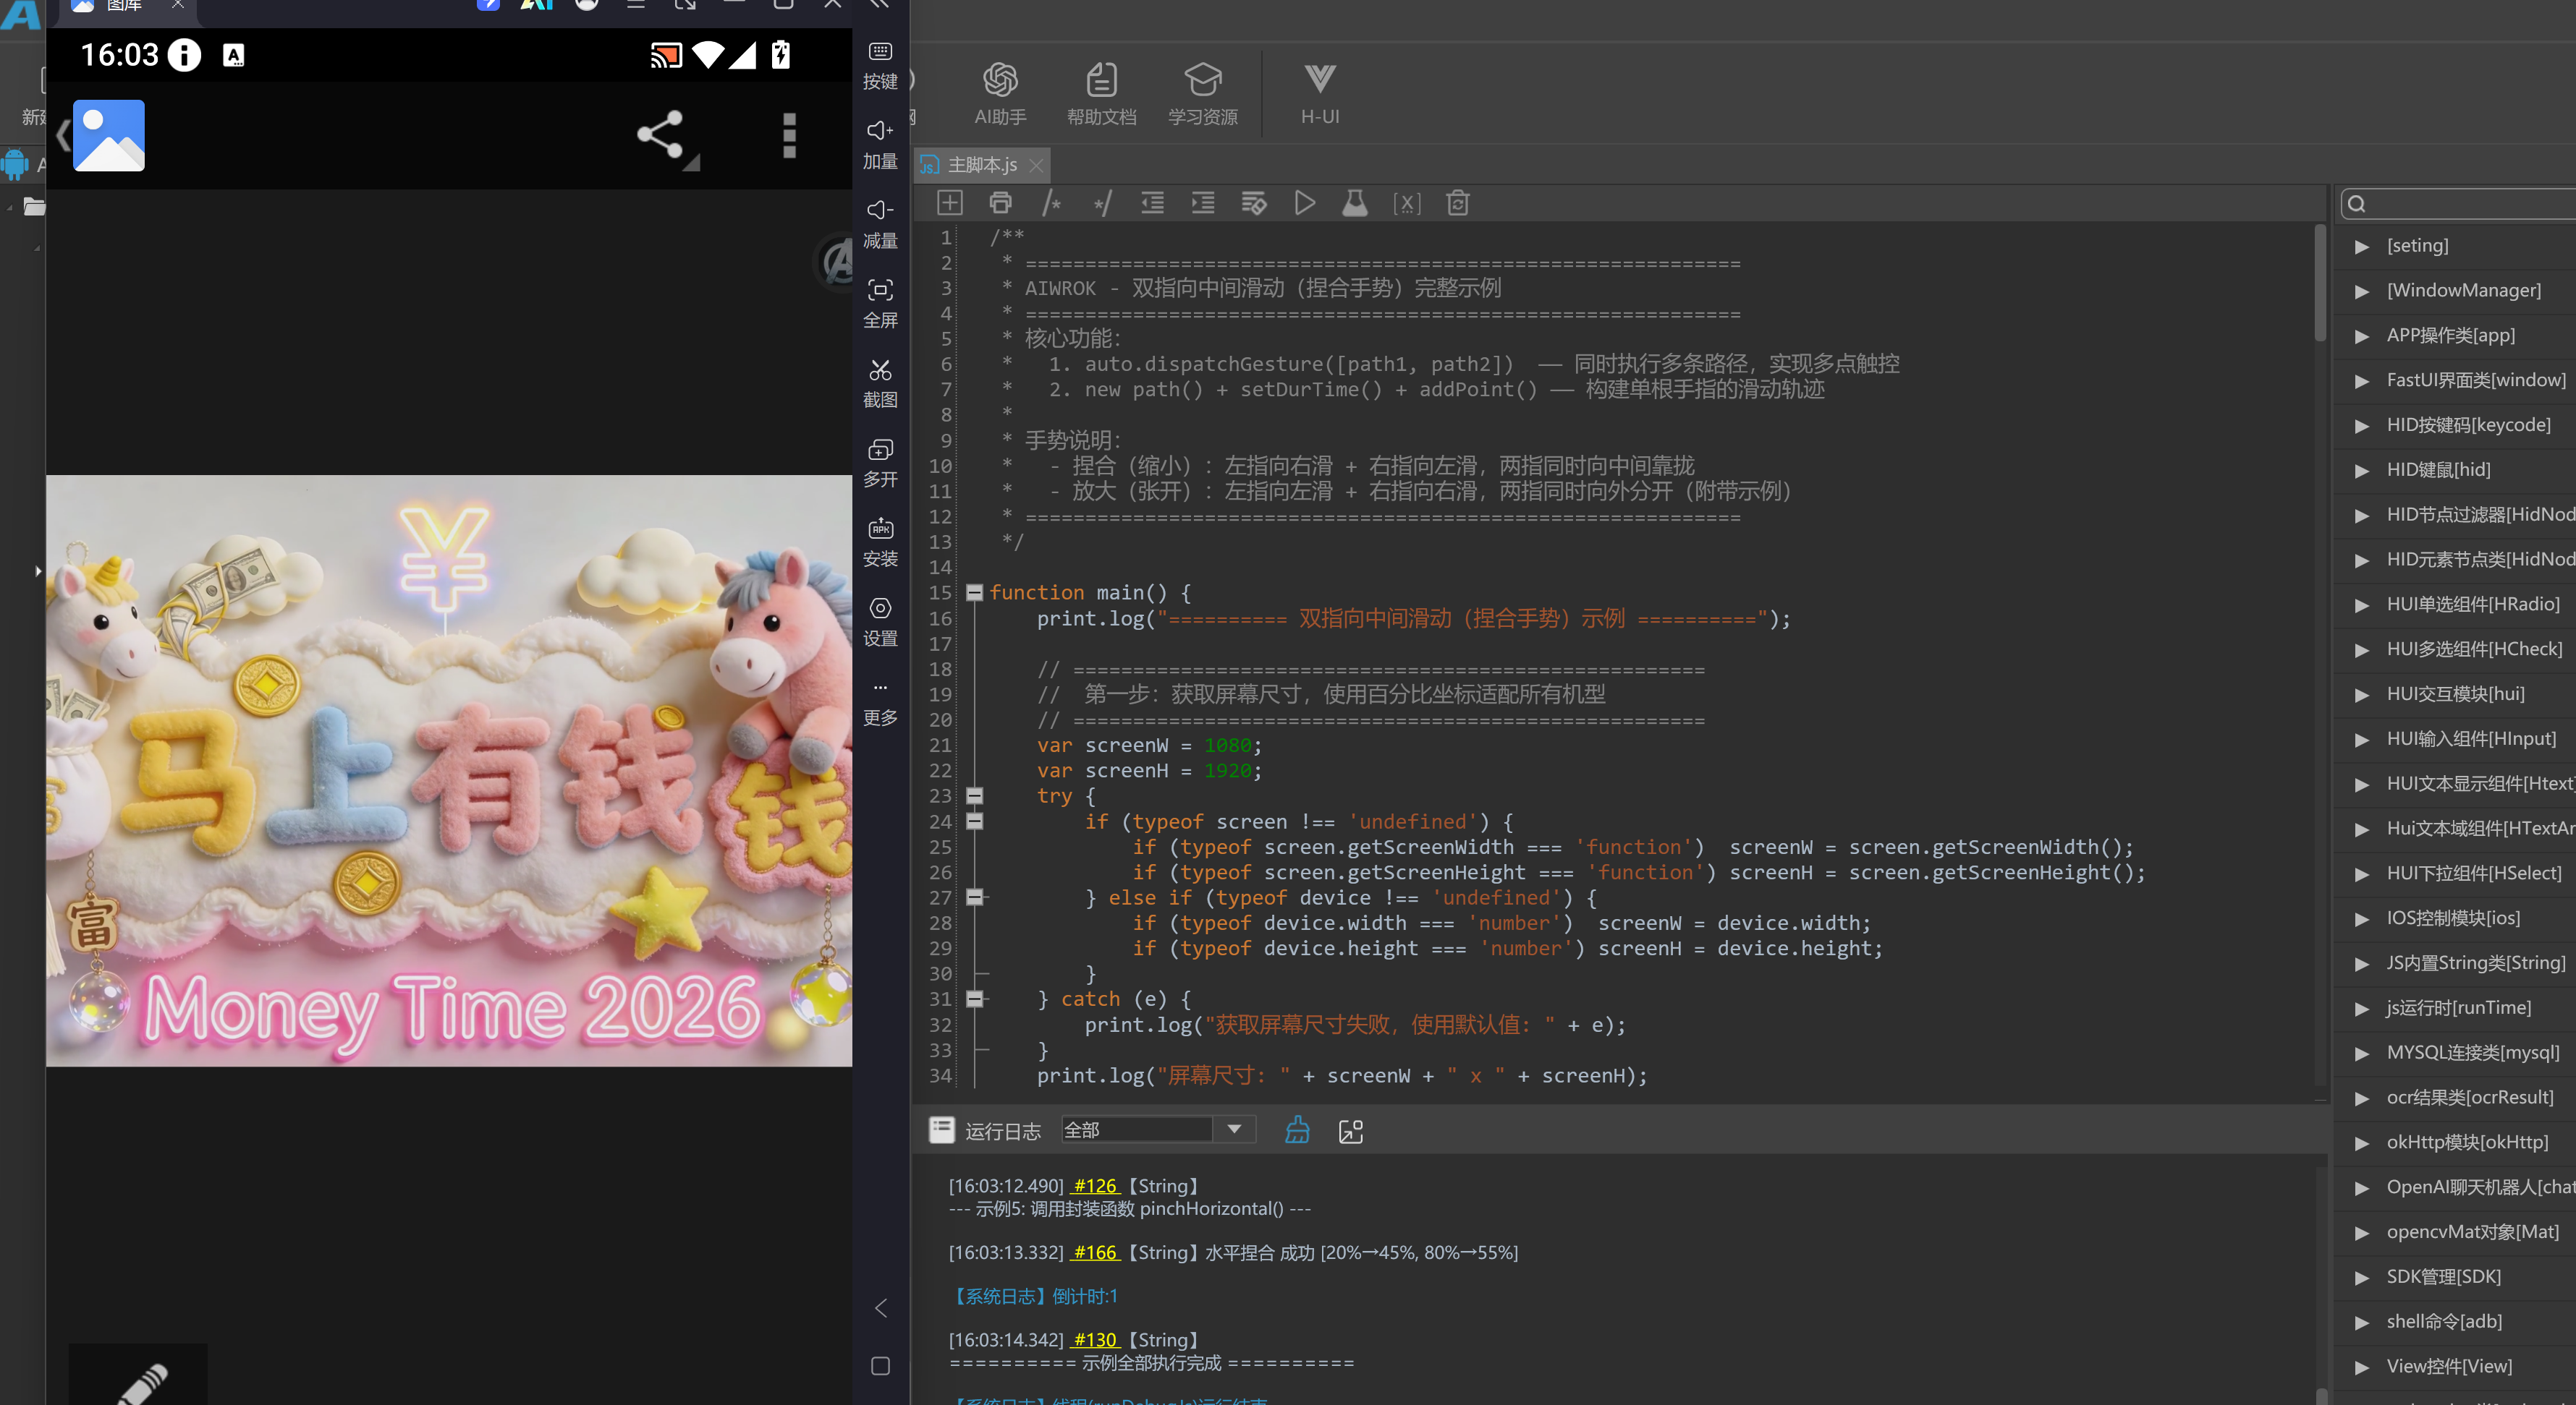This screenshot has width=2576, height=1405.
Task: Expand the HUI交互模块[hui] node
Action: [x=2362, y=694]
